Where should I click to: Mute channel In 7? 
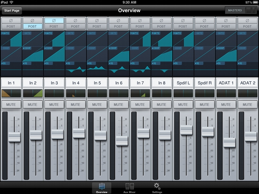coord(140,105)
